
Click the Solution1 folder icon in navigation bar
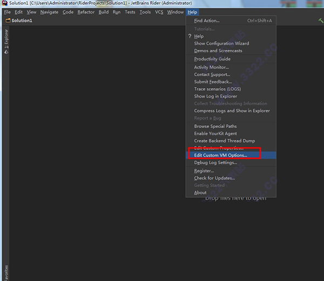pos(8,21)
